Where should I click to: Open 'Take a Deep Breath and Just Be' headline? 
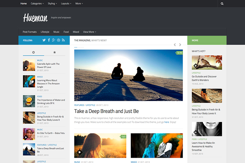pos(106,111)
